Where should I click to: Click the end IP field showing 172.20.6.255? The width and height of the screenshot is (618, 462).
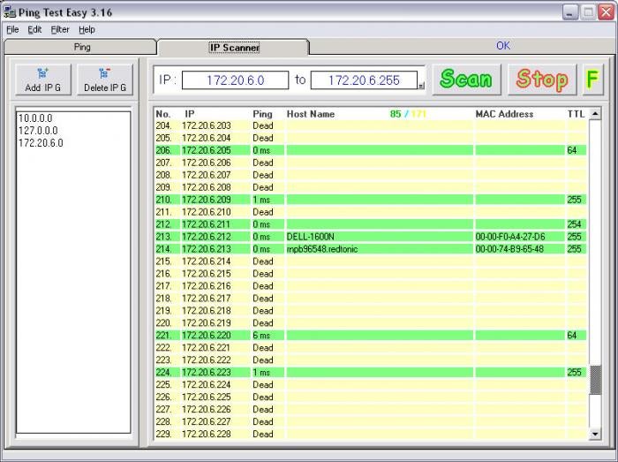click(364, 80)
